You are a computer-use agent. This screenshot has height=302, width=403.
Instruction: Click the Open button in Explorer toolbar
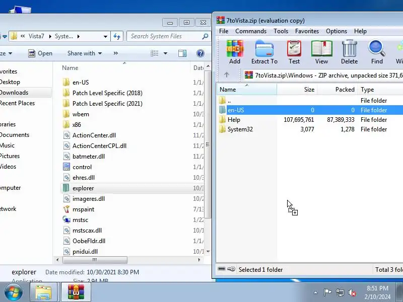(40, 53)
